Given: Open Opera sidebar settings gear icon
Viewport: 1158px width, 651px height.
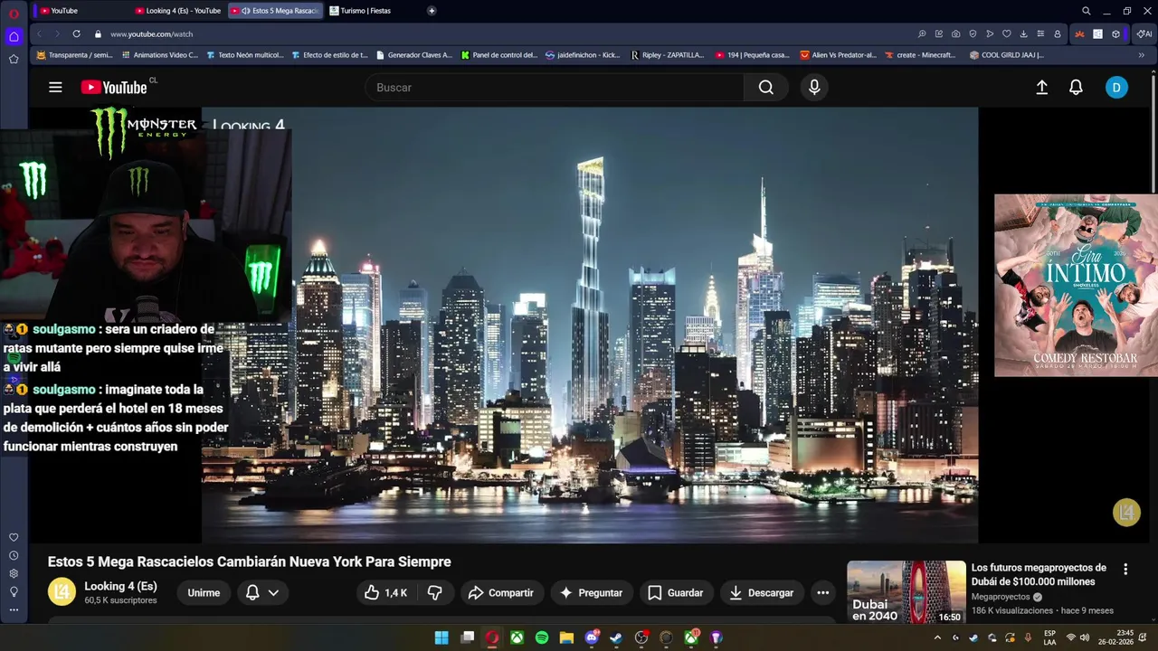Looking at the screenshot, I should [x=14, y=573].
